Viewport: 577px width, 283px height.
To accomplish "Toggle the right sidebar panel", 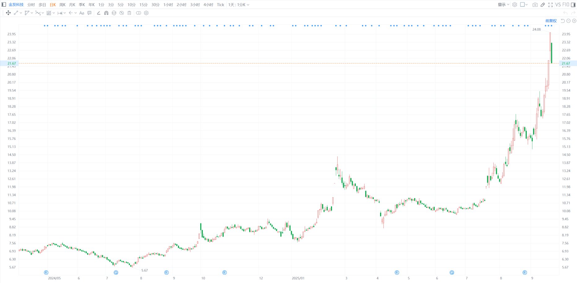I will [x=573, y=5].
